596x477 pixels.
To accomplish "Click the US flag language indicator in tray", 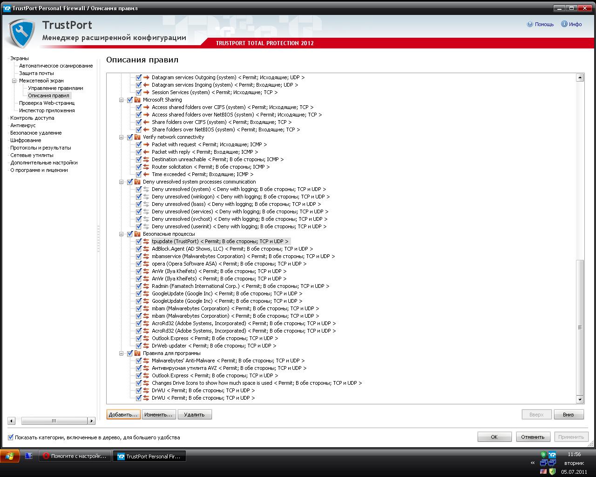I will tap(543, 471).
